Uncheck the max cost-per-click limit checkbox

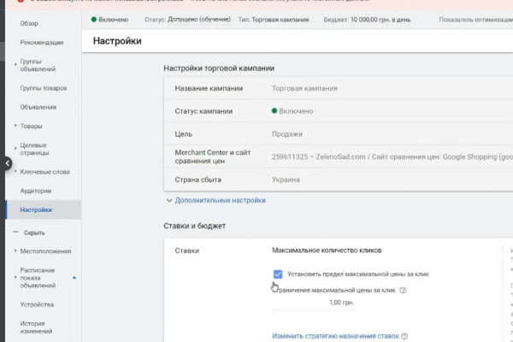coord(278,274)
